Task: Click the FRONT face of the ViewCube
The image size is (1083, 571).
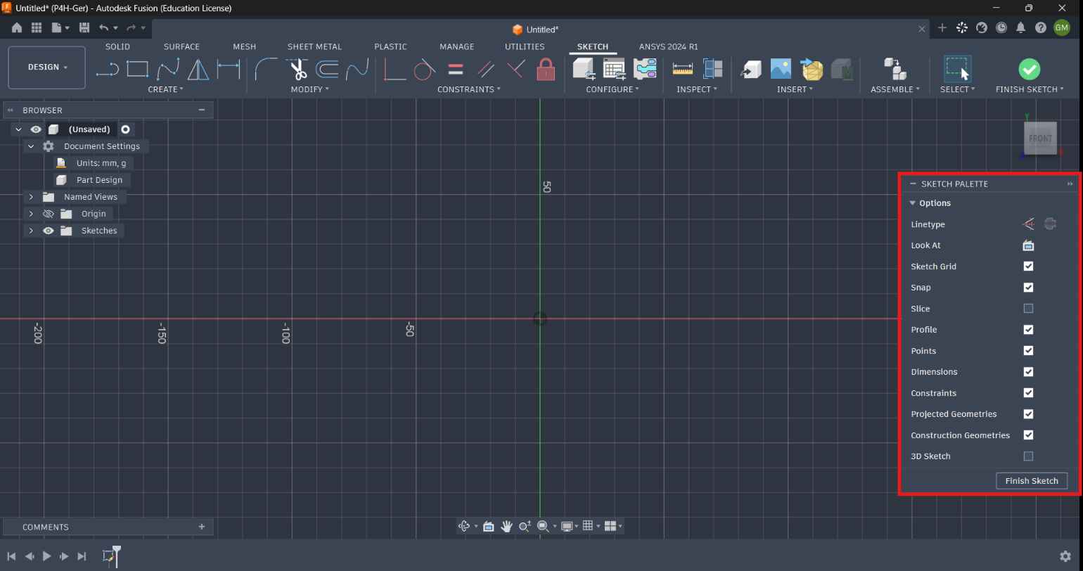Action: point(1040,138)
